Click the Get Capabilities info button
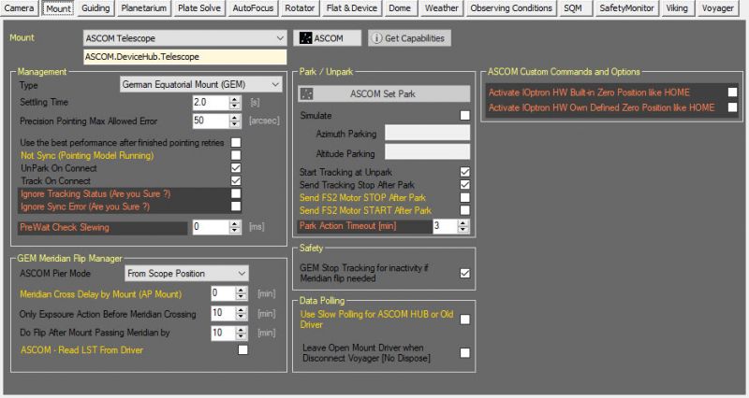Screen dimensions: 749x398 [408, 38]
